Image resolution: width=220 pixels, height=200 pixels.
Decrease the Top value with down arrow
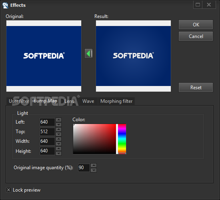tap(58, 134)
